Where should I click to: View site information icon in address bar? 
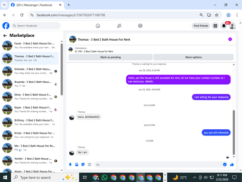tap(32, 15)
